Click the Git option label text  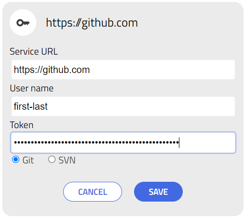[28, 160]
